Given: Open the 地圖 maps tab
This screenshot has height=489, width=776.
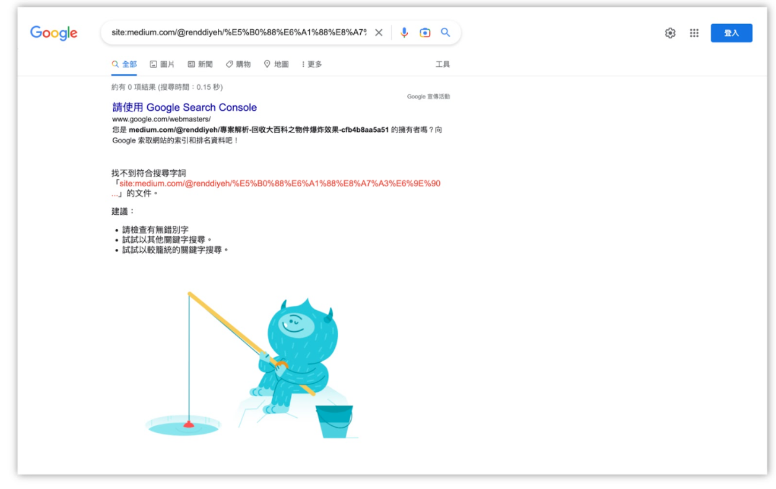Looking at the screenshot, I should coord(276,64).
